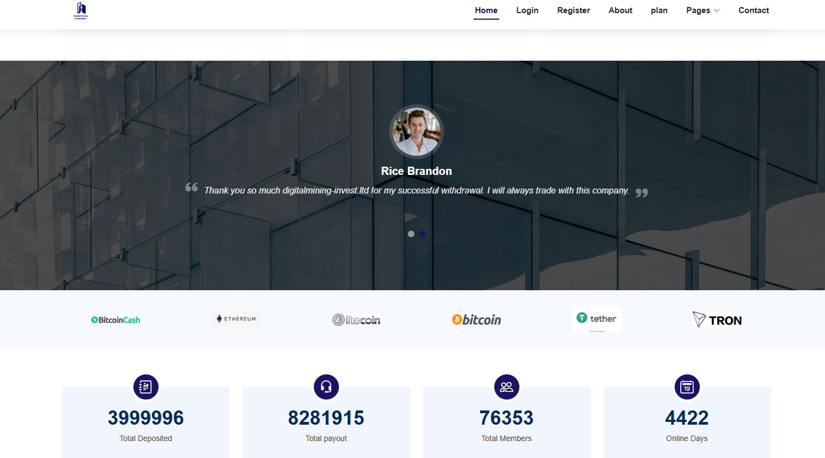Click the Tether logo
The height and width of the screenshot is (458, 825).
596,319
